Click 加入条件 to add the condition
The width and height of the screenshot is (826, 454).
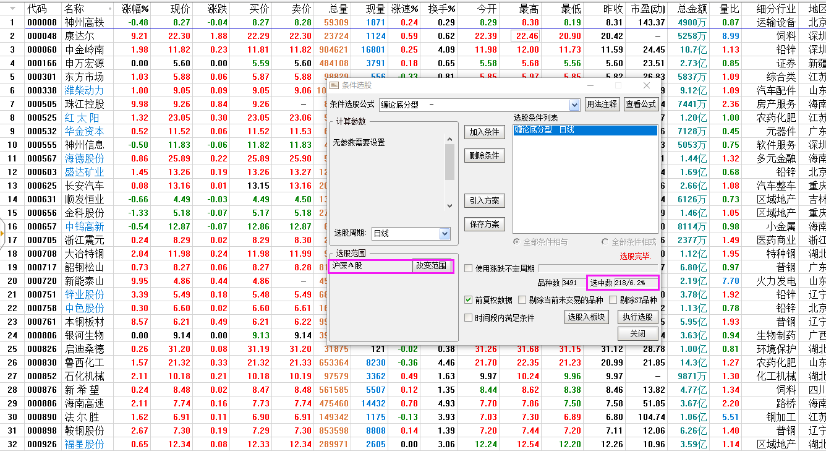(484, 132)
